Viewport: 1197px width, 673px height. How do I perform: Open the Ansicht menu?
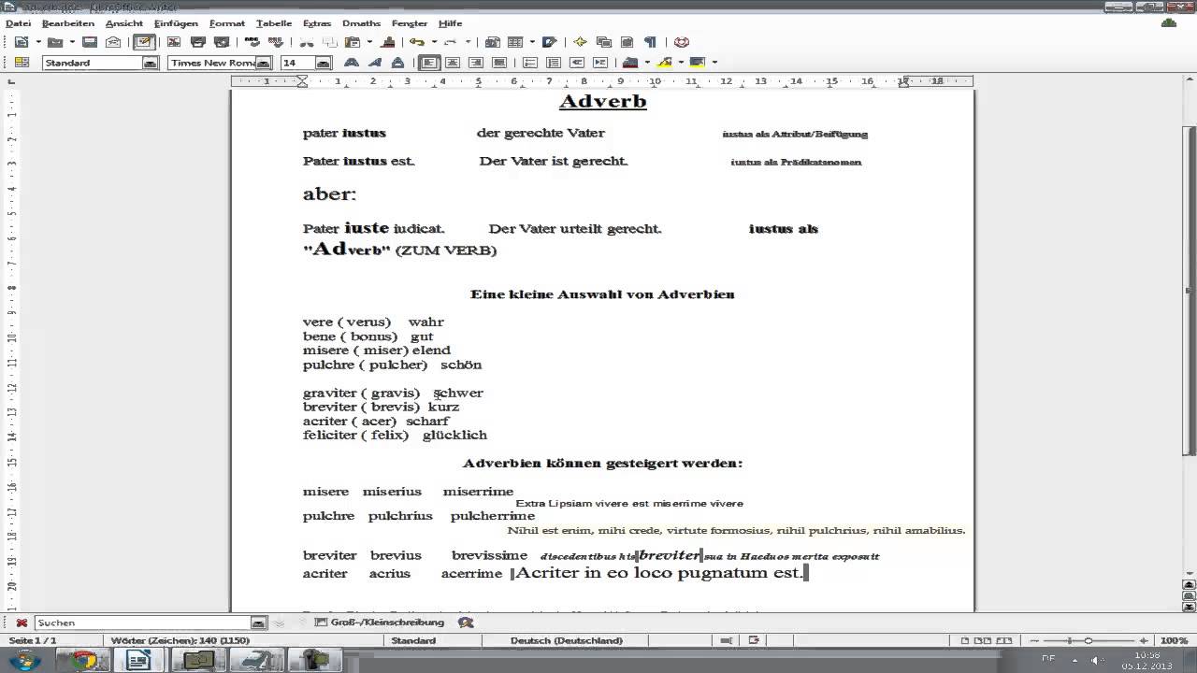click(x=124, y=22)
